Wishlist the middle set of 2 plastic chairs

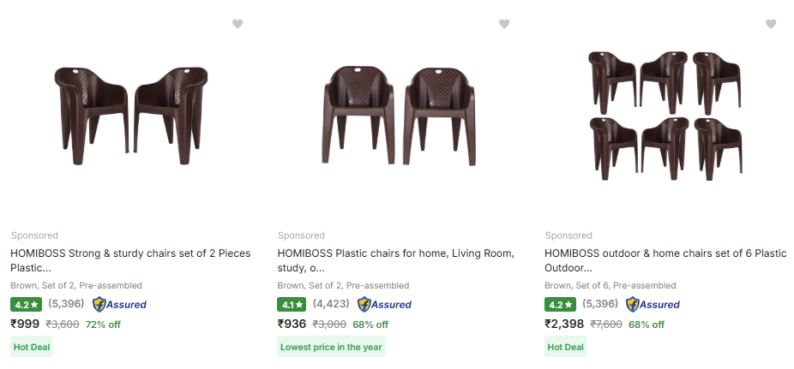[x=504, y=24]
